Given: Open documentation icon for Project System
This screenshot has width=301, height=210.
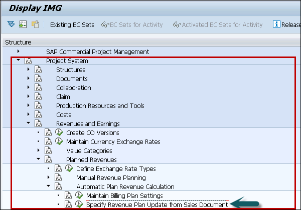Looking at the screenshot, I should click(x=28, y=61).
